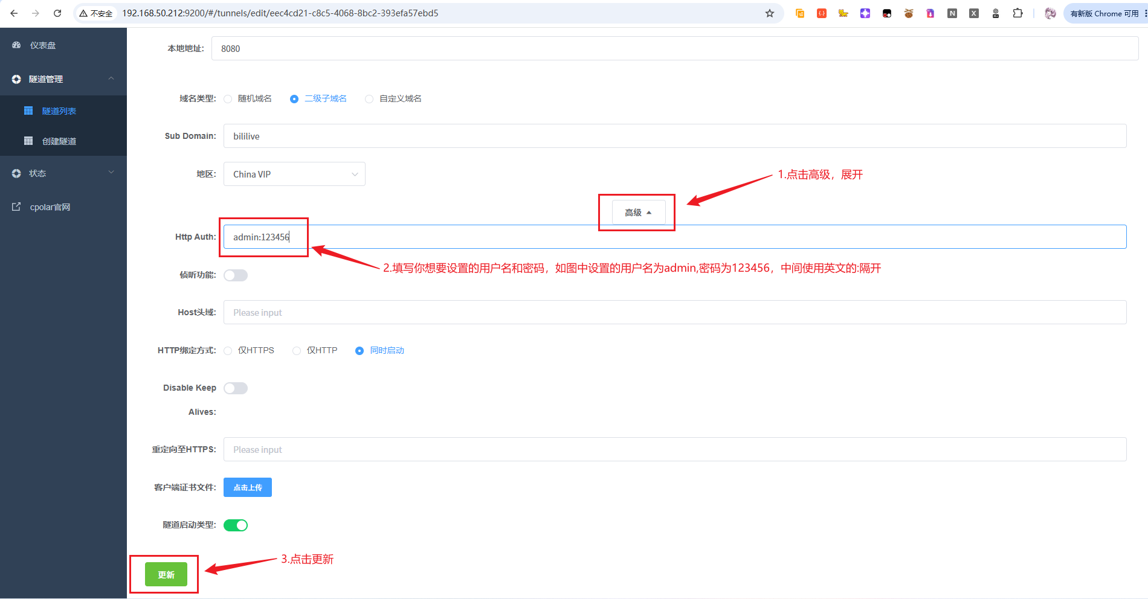
Task: Turn off the 隧道启动类型 switch
Action: click(x=236, y=525)
